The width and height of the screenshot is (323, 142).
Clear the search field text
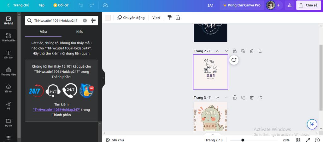coord(85,20)
